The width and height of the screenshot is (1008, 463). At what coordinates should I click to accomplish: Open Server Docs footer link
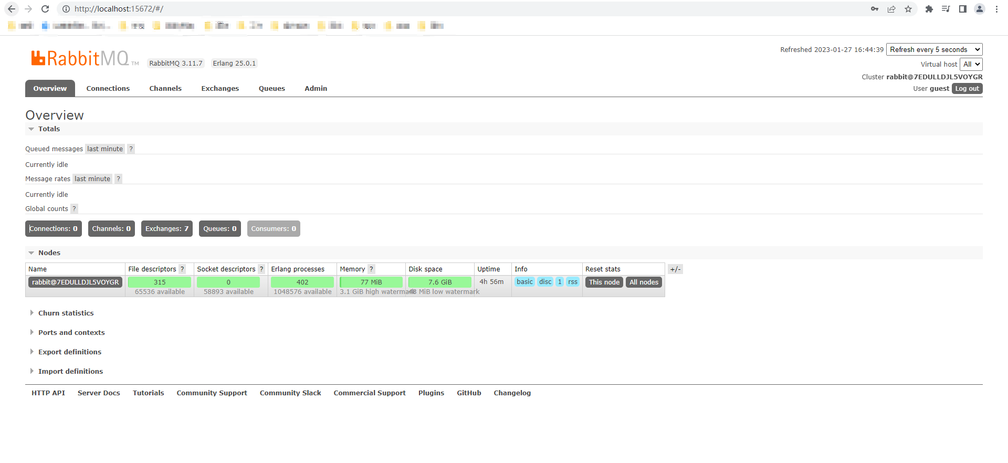coord(99,393)
